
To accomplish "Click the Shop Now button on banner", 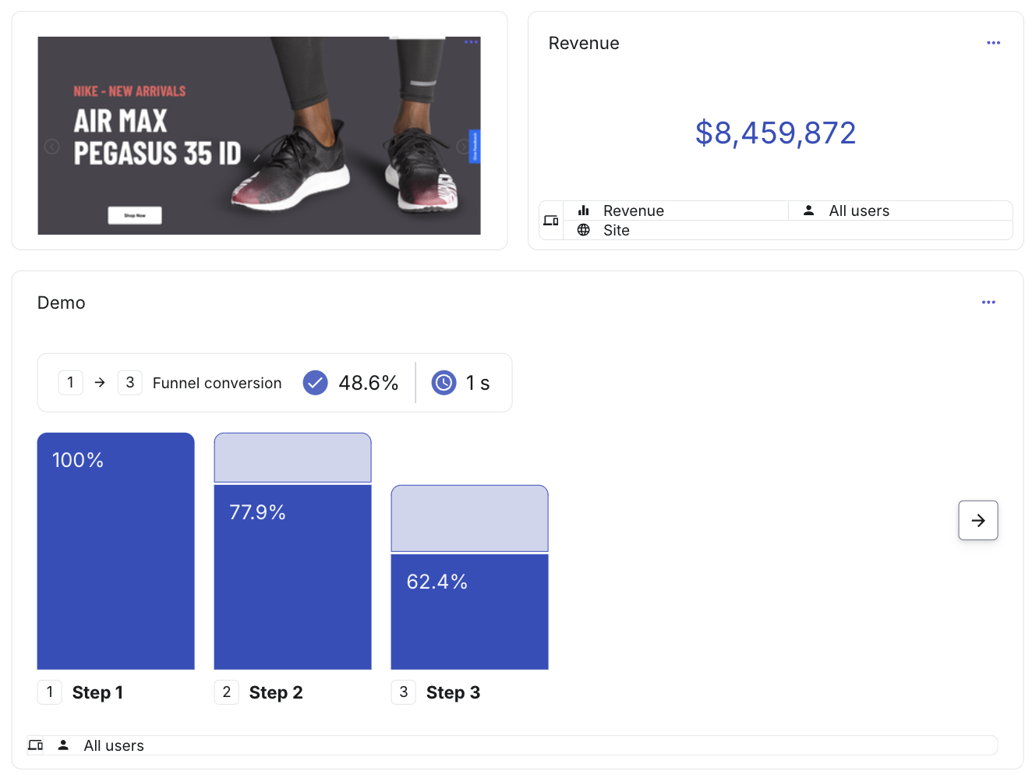I will [x=135, y=215].
